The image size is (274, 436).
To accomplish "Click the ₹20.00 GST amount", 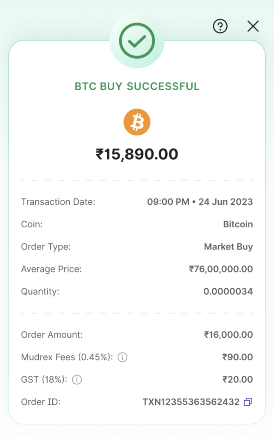I will point(237,379).
